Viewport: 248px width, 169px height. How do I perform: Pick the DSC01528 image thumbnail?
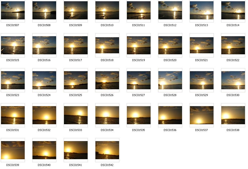coord(170,80)
